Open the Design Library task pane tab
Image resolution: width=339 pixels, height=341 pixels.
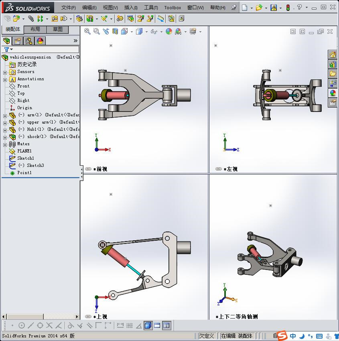point(333,64)
